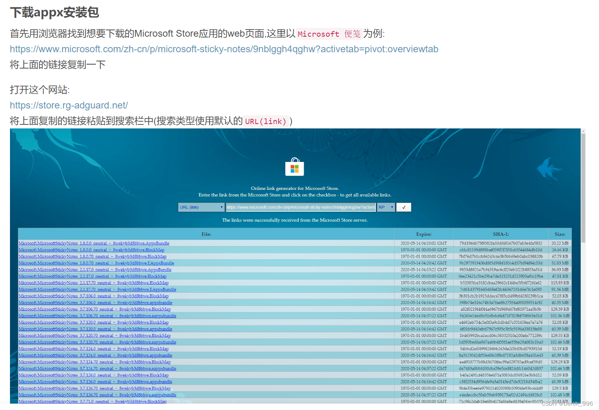
Task: Click the SHA-1 hash starting with 79d1964b
Action: tap(501, 243)
